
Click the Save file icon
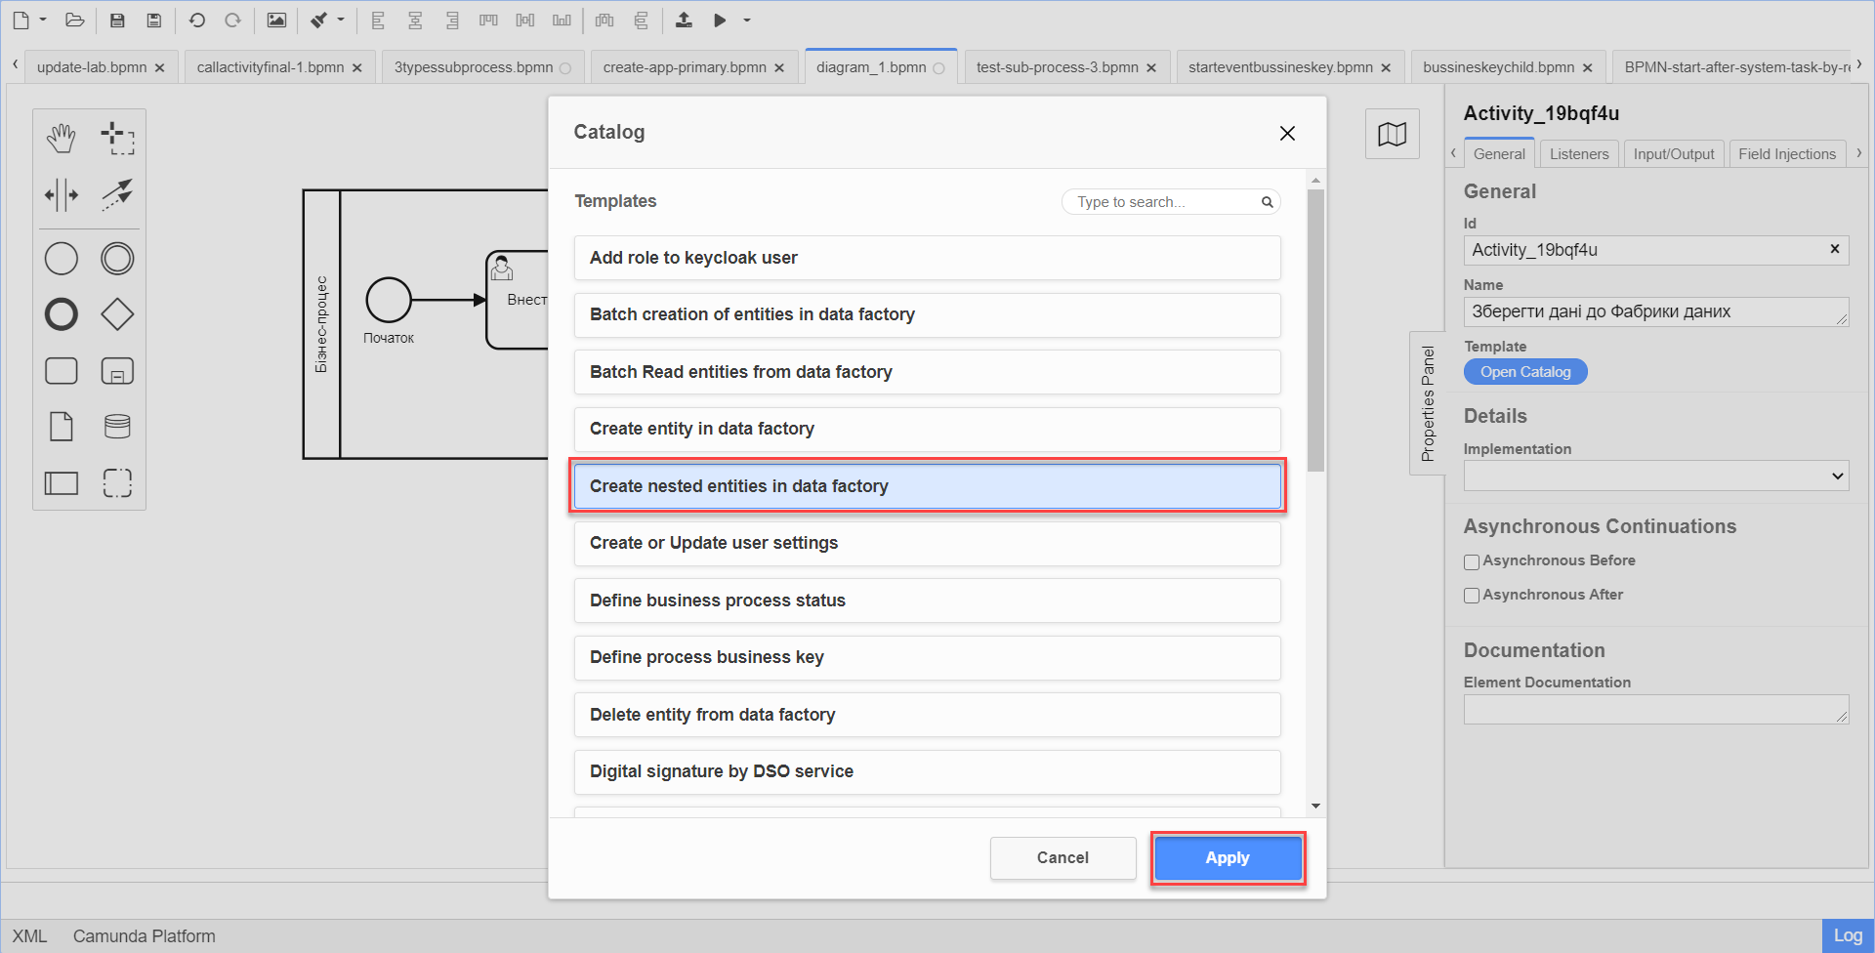(117, 20)
